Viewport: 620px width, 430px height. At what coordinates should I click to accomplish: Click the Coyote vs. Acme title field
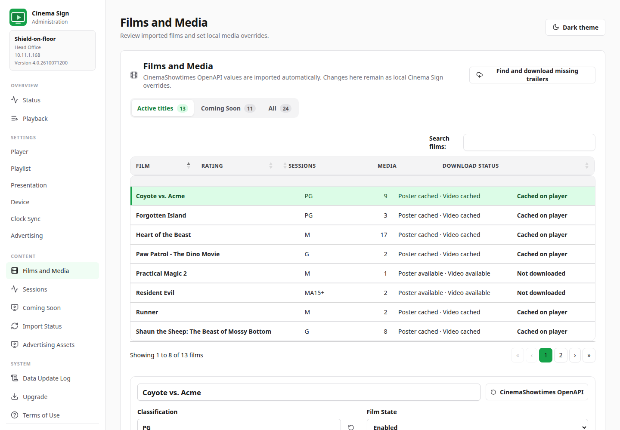click(309, 392)
